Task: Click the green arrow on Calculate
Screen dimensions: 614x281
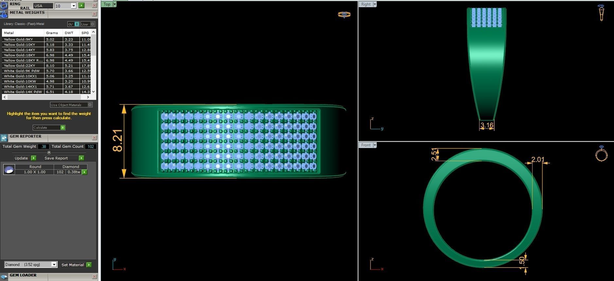Action: (x=63, y=128)
